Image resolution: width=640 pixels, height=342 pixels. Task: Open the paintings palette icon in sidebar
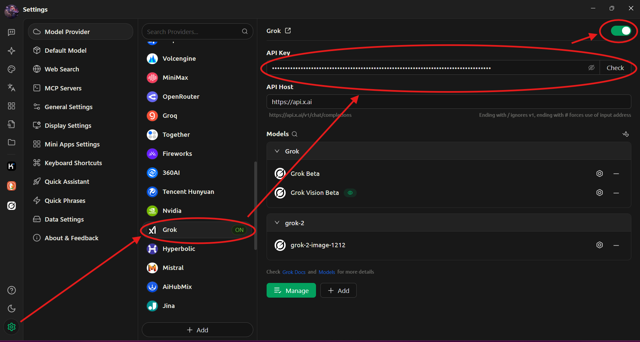point(11,69)
